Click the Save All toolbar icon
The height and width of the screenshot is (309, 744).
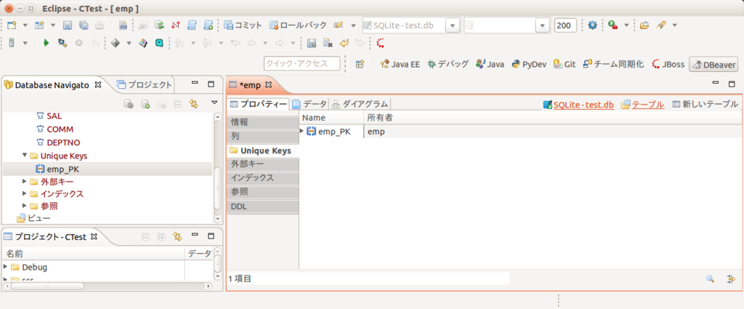[84, 25]
